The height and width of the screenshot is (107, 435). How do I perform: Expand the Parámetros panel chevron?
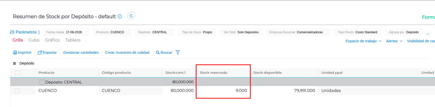pos(39,32)
